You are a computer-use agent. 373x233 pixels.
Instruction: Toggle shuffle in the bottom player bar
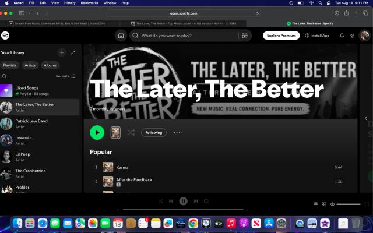point(160,201)
